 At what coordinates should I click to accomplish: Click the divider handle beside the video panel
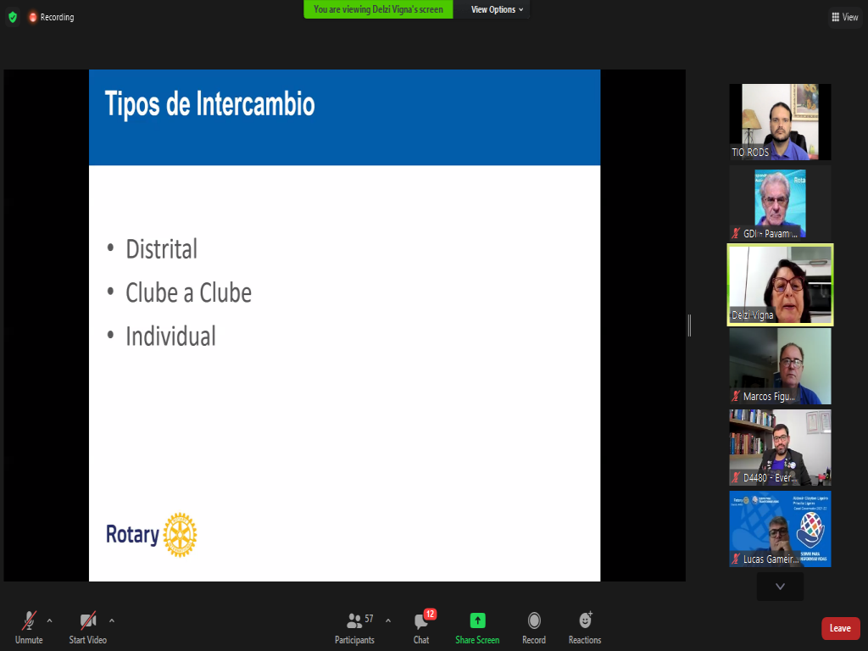(x=689, y=325)
